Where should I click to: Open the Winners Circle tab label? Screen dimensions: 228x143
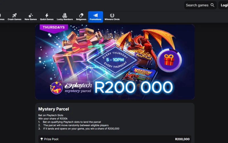pos(112,19)
